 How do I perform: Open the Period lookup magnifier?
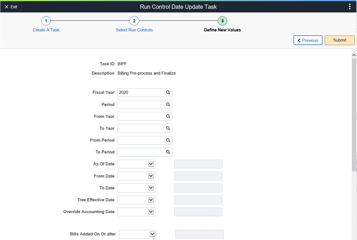168,104
